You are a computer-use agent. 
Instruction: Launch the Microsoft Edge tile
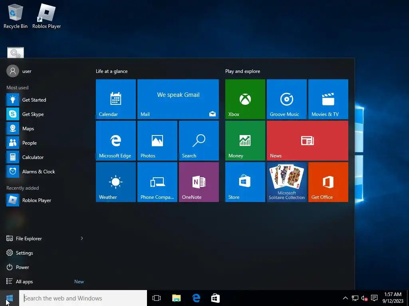point(115,141)
